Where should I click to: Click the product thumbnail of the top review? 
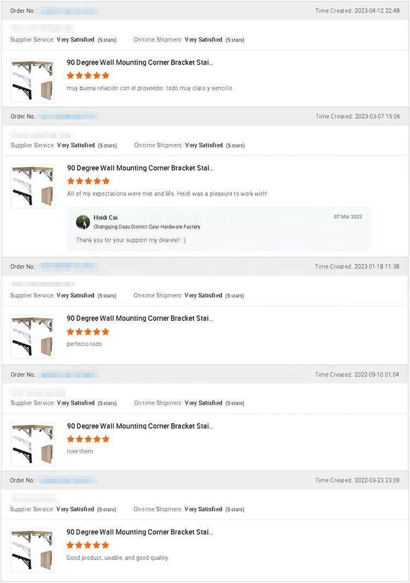(x=32, y=80)
